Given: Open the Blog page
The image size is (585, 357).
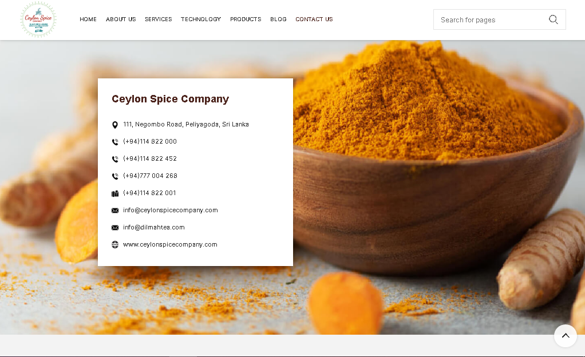Looking at the screenshot, I should click(278, 19).
